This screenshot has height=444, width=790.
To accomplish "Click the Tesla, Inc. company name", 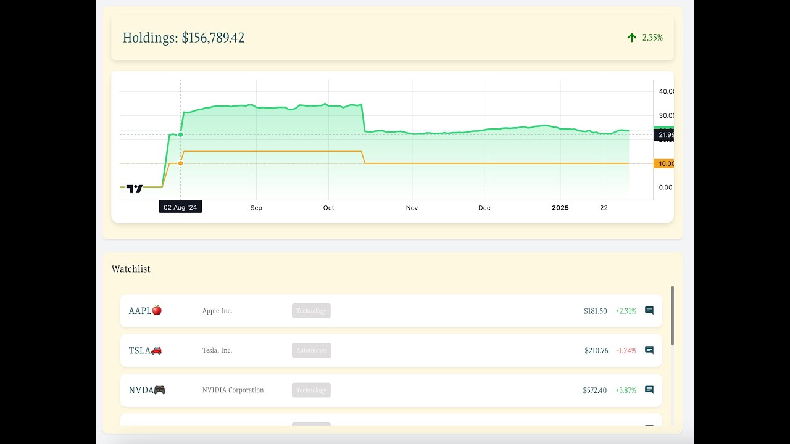I will (x=217, y=350).
